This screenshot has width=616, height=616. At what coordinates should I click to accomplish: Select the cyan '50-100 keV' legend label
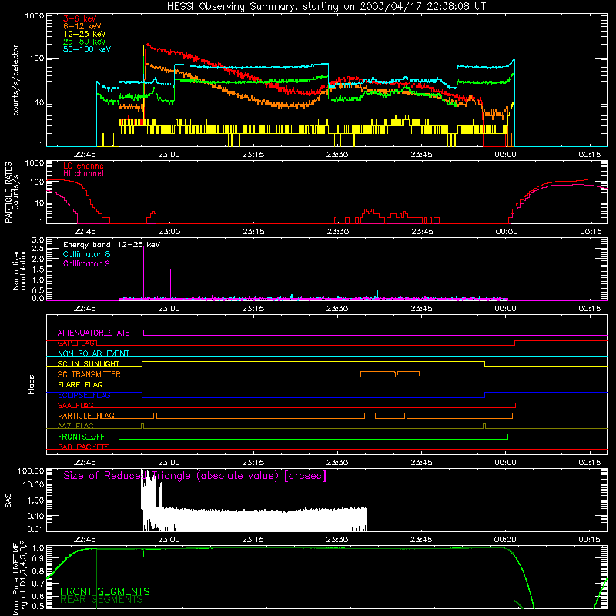(x=87, y=49)
